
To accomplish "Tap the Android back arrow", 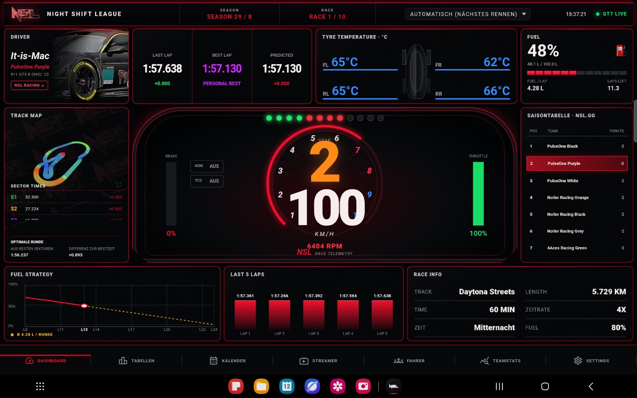I will [x=591, y=386].
